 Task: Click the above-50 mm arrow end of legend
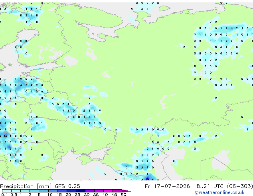tap(126, 191)
